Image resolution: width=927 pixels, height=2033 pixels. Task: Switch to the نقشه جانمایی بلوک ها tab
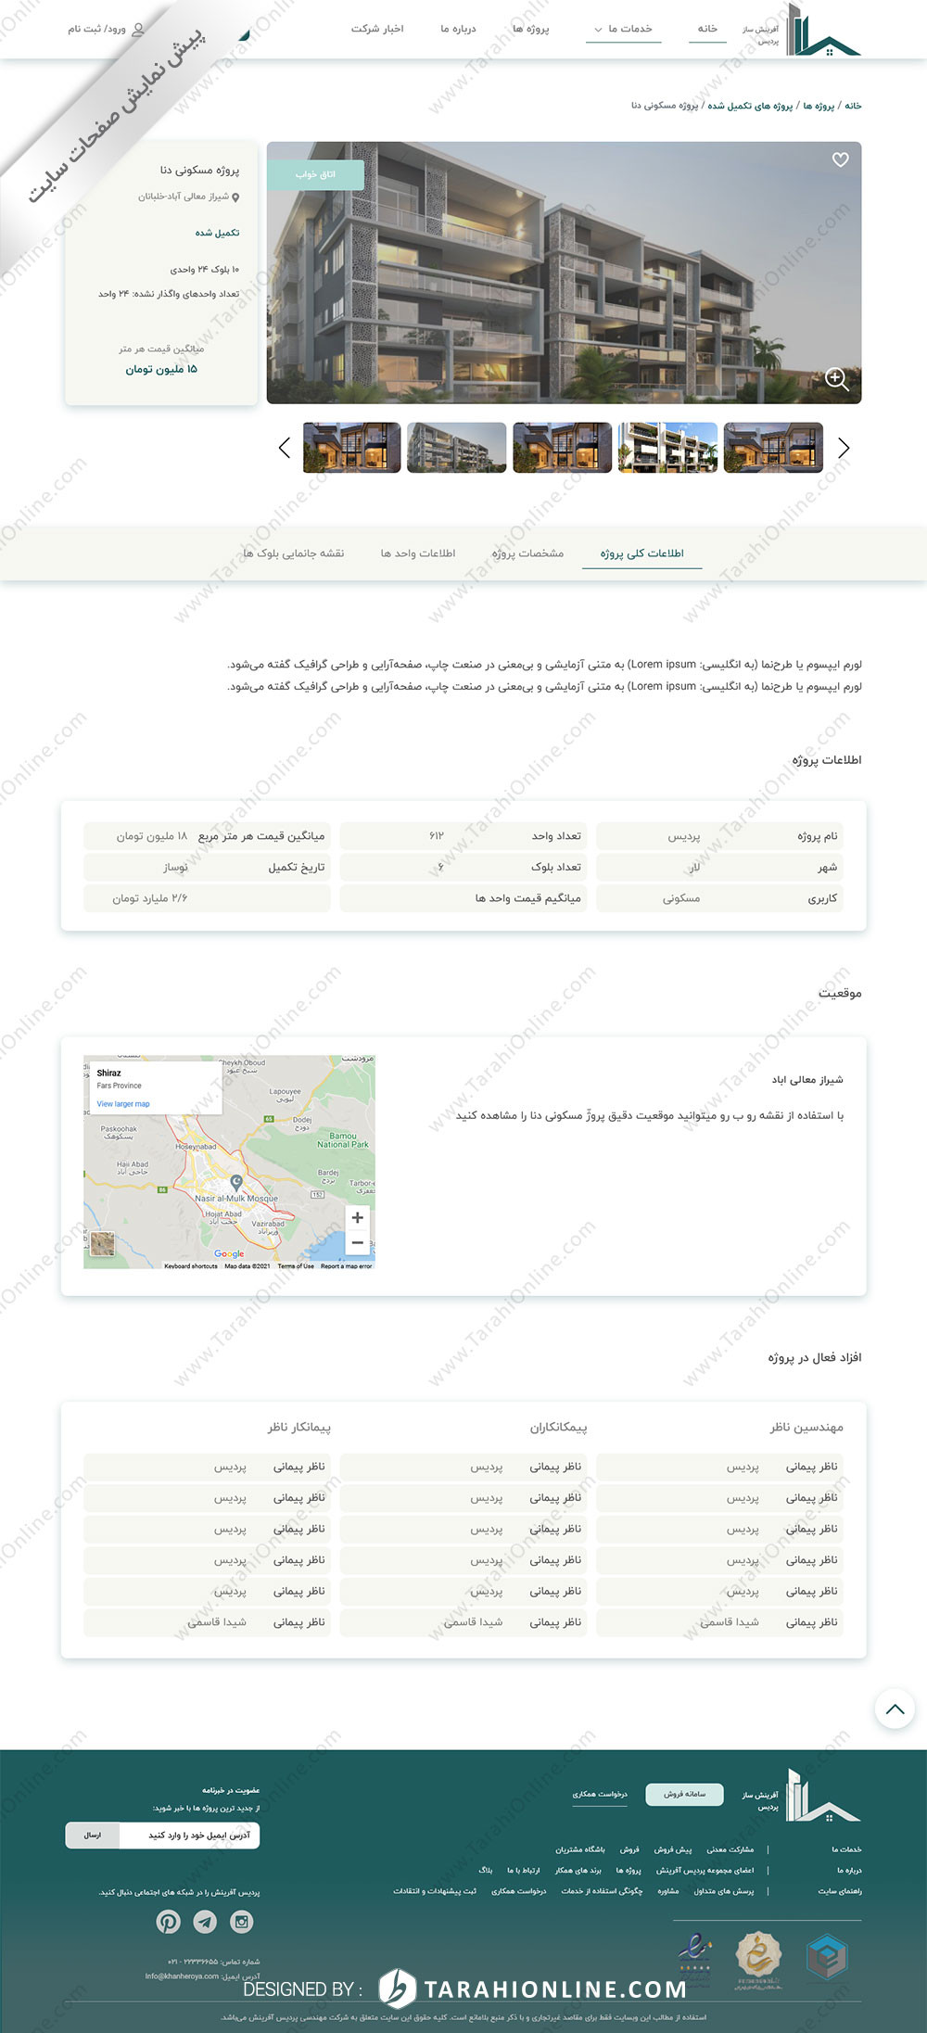pos(293,553)
